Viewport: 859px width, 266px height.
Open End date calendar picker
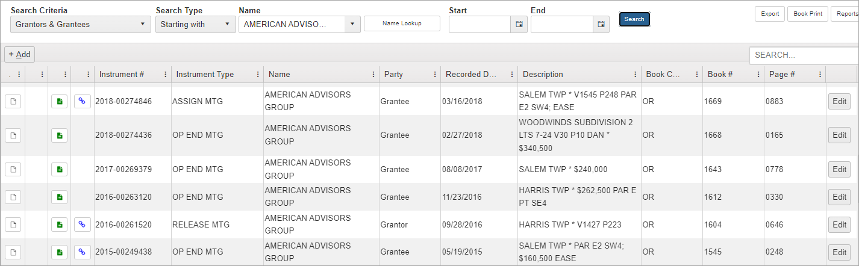pos(601,24)
